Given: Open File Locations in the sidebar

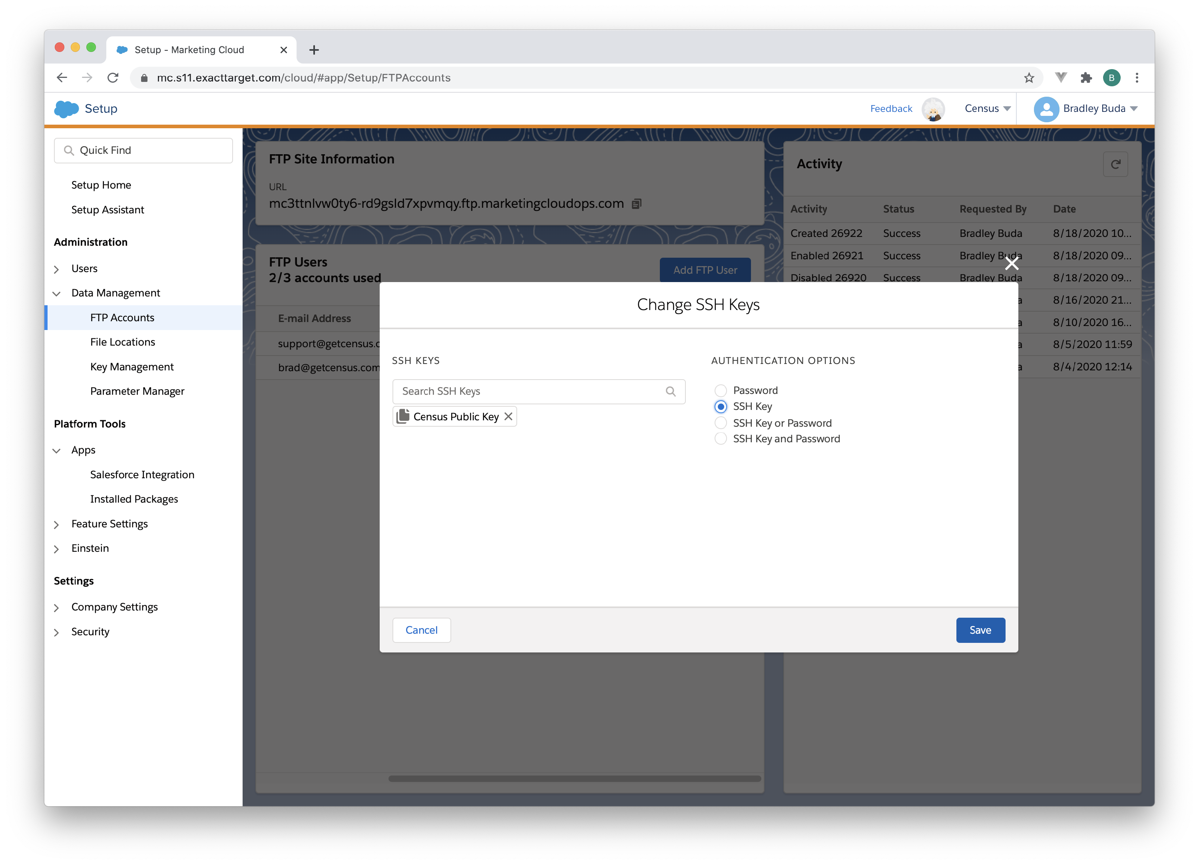Looking at the screenshot, I should point(122,342).
